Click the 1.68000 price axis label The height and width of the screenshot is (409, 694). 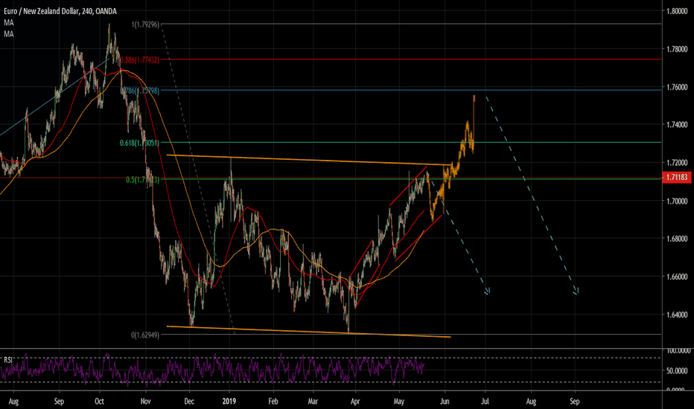coord(677,239)
